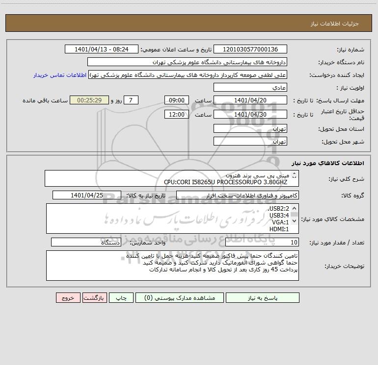
Task: Click the 'پاسخ به نیاز' button
Action: pos(262,298)
